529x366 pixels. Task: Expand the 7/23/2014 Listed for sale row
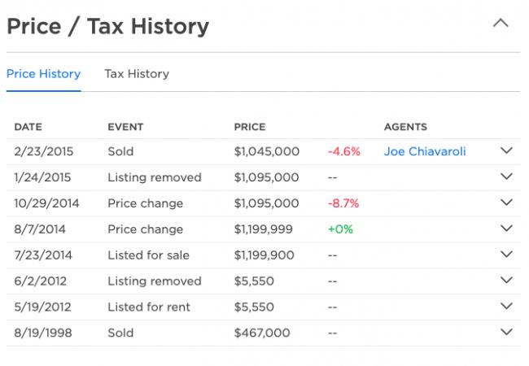(507, 255)
